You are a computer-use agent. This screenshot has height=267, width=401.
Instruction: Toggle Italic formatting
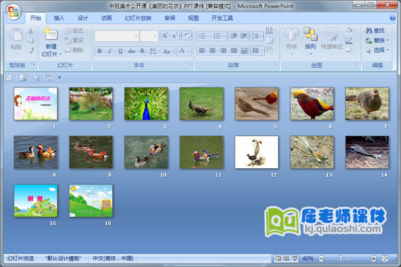coord(110,51)
